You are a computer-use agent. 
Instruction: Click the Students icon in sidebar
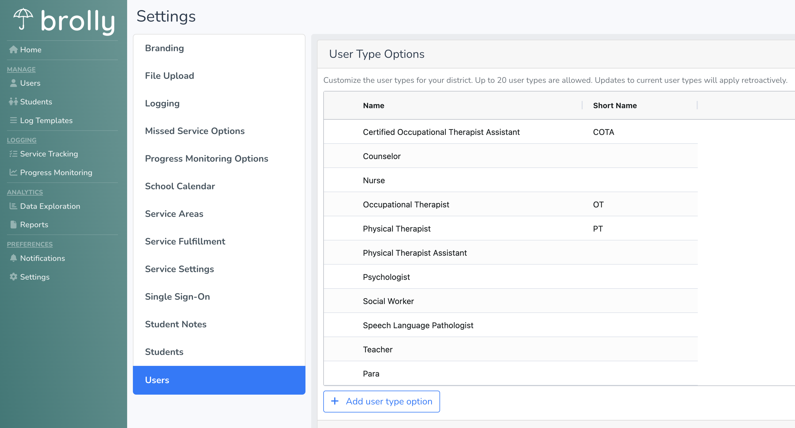click(x=13, y=102)
